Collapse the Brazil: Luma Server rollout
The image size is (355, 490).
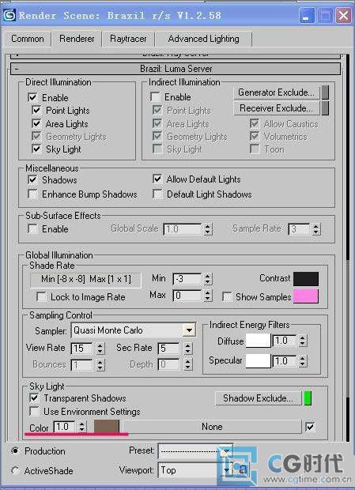pos(176,69)
